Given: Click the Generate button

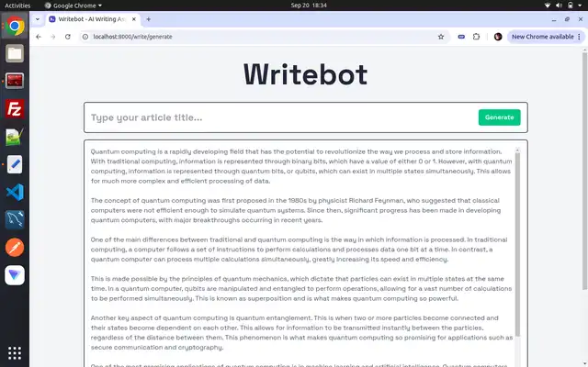Looking at the screenshot, I should [x=499, y=117].
